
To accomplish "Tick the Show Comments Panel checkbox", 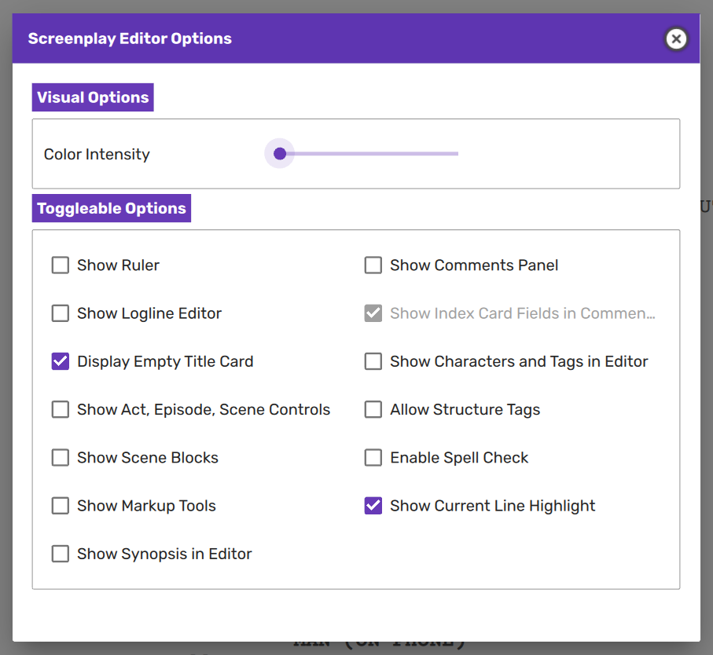I will (373, 265).
